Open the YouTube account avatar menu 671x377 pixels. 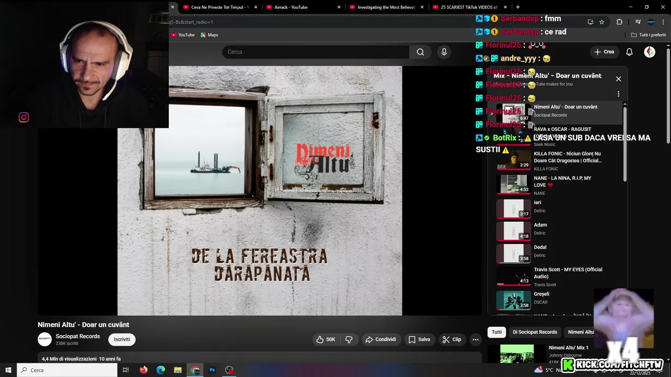point(650,52)
